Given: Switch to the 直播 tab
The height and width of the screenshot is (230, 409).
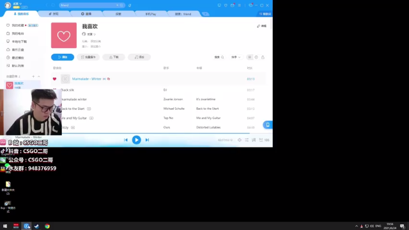Looking at the screenshot, I should click(x=86, y=14).
